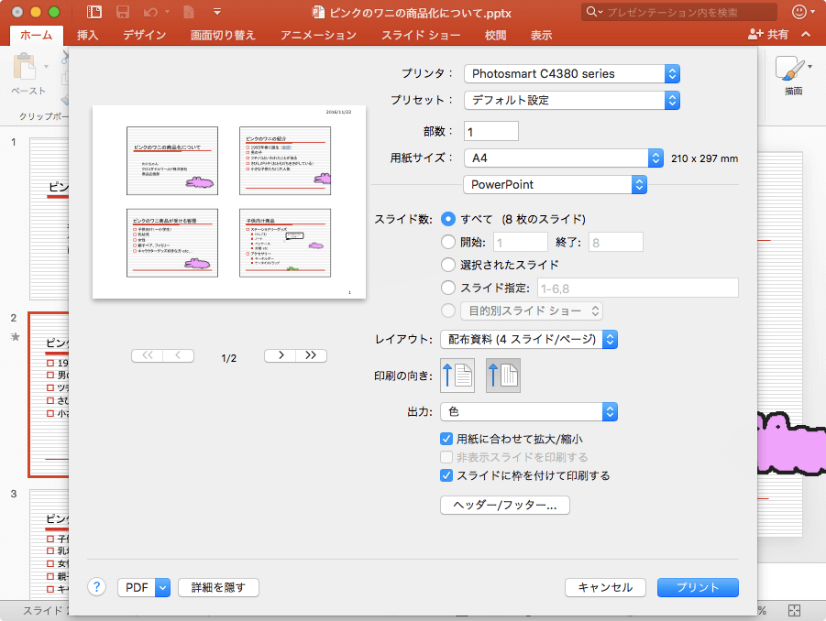Open the paste options arrow beside ペースト
Image resolution: width=826 pixels, height=621 pixels.
tap(47, 67)
